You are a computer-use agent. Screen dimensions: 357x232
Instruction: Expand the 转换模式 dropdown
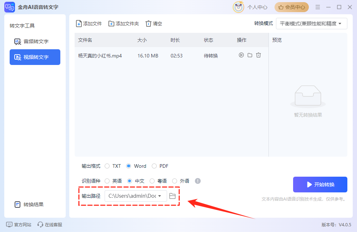click(x=311, y=24)
